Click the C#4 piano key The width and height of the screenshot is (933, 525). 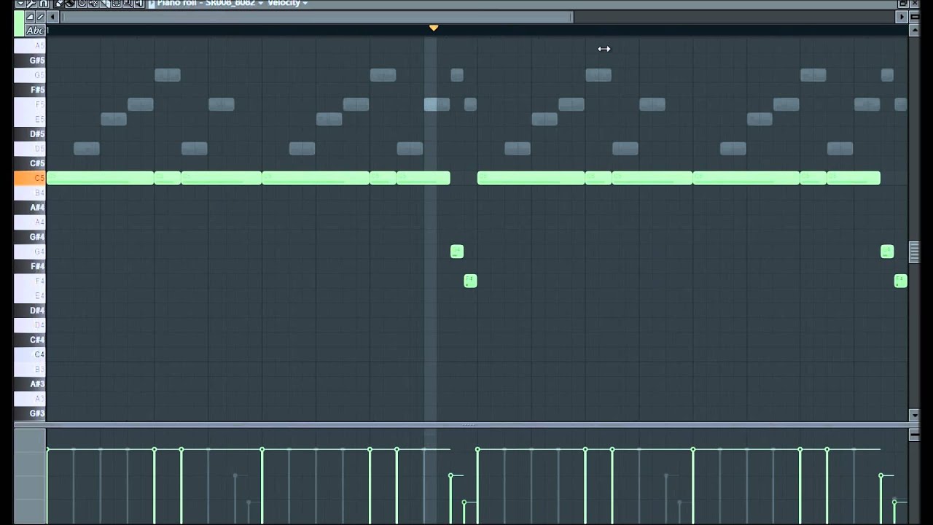coord(30,340)
